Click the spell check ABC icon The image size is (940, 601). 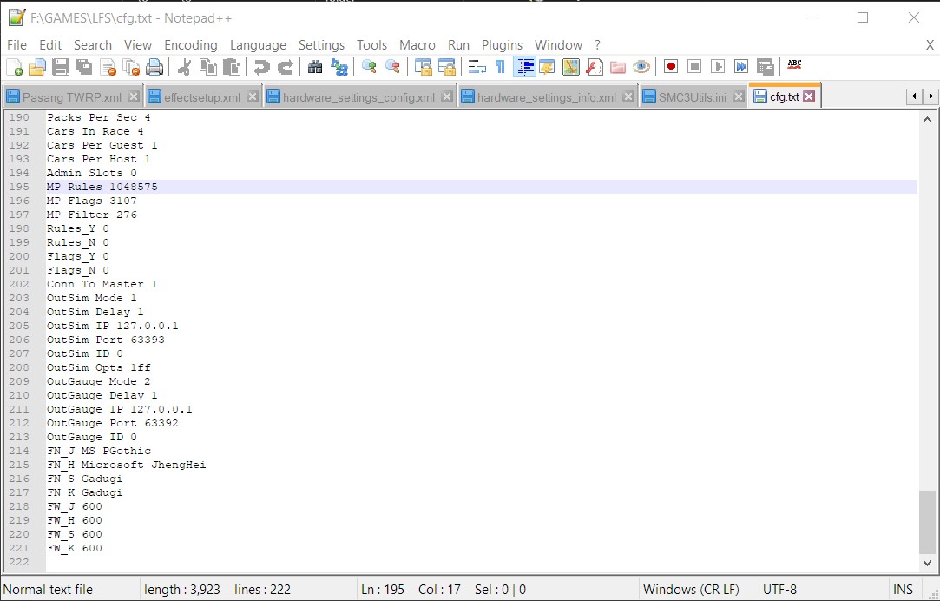pyautogui.click(x=794, y=66)
